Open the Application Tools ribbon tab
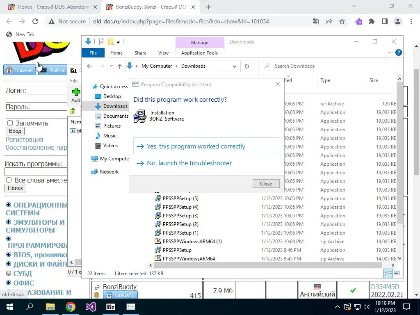 coord(200,53)
